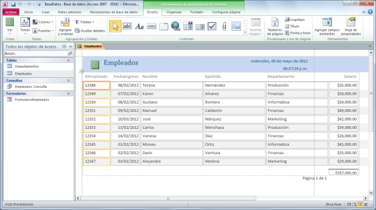
Task: Insert a Hyperlink globe control
Action: coord(175,26)
